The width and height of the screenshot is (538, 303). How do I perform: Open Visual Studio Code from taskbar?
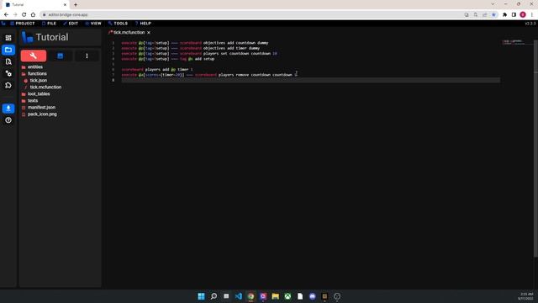pyautogui.click(x=239, y=296)
